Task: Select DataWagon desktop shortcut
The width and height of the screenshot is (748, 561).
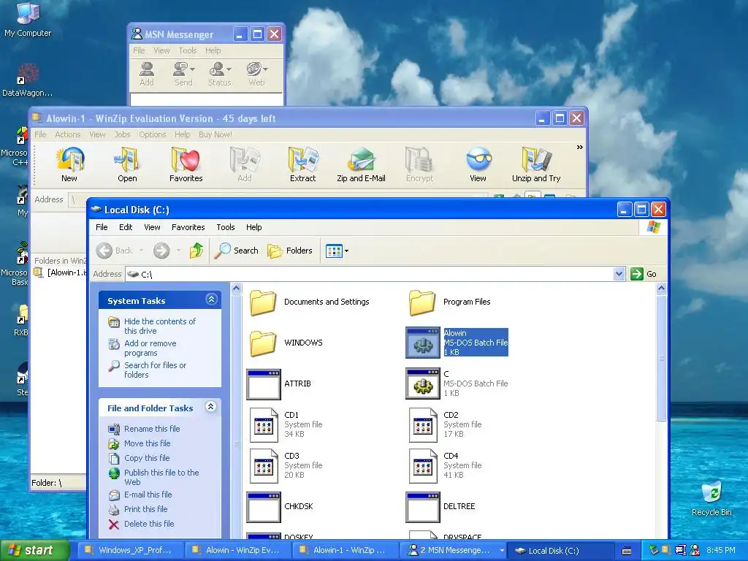Action: click(27, 80)
